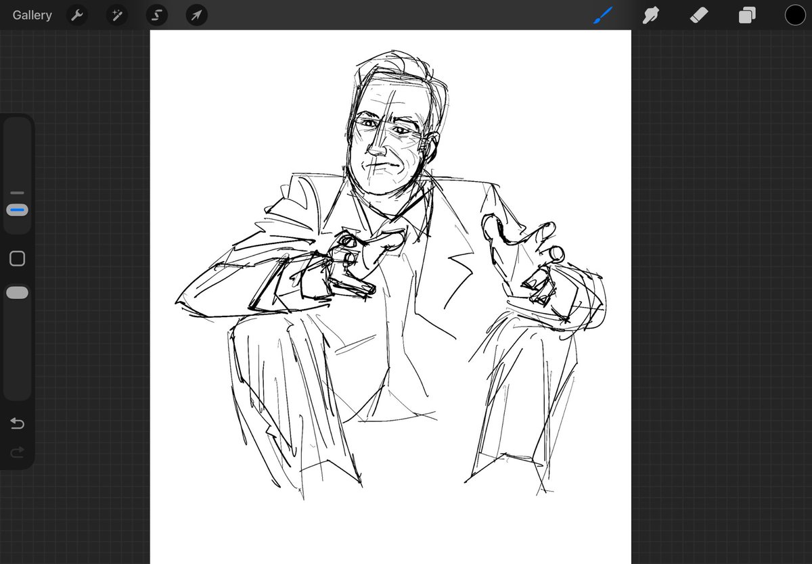Tap the gray opacity preview circle
Screen dimensions: 812x564
pyautogui.click(x=16, y=292)
